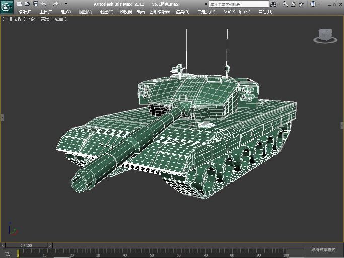Open the 创建(C) Create menu
Viewport: 344px width, 258px height.
(x=107, y=12)
